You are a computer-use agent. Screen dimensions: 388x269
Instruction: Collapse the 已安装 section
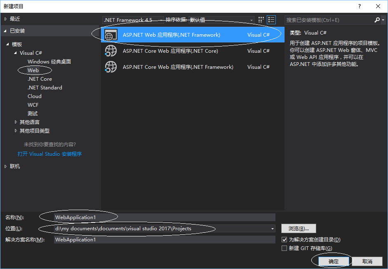(5, 31)
